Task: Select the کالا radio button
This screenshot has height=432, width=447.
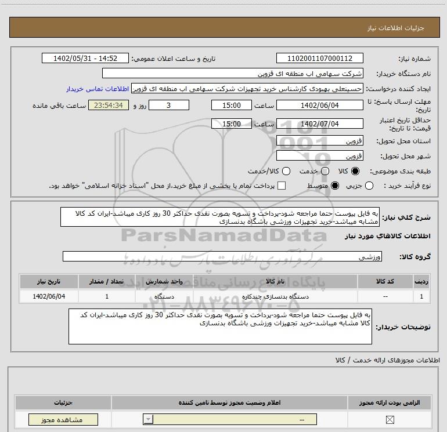Action: 355,171
